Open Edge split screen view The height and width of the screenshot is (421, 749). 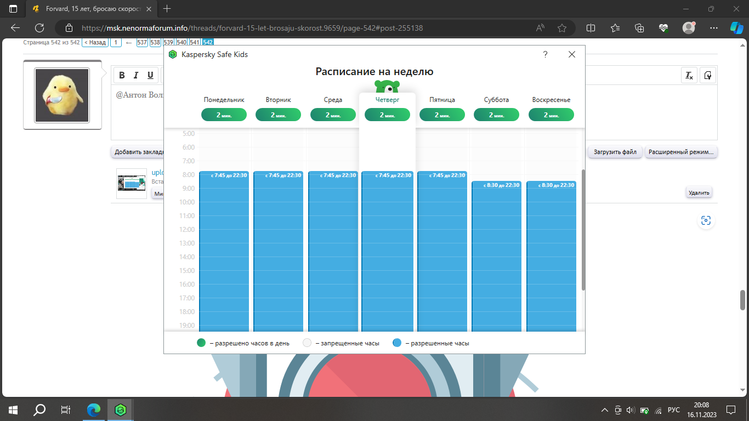(x=591, y=28)
